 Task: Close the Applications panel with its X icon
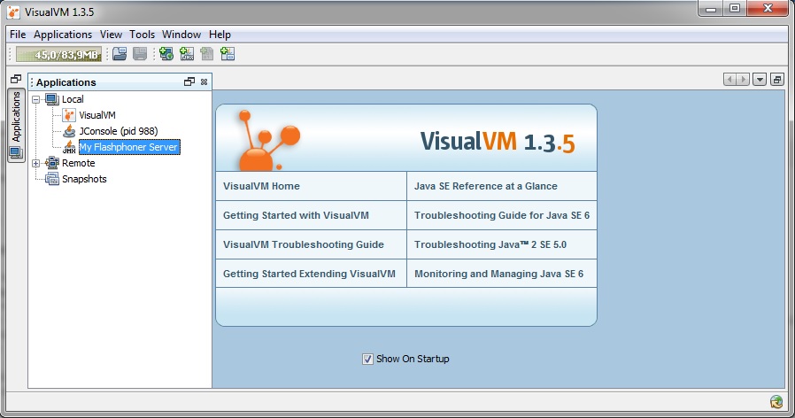[x=204, y=81]
